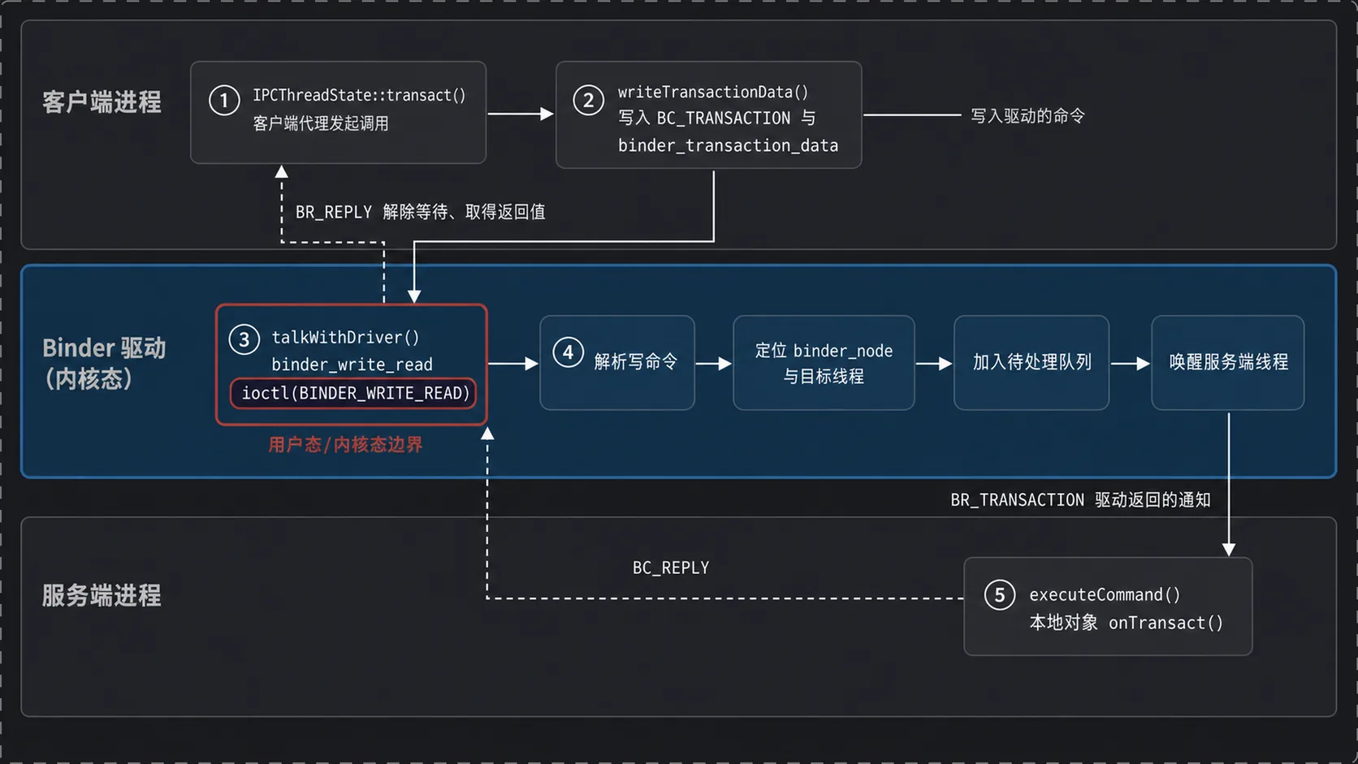The width and height of the screenshot is (1358, 764).
Task: Click the 服务端进程 lane label
Action: point(102,596)
